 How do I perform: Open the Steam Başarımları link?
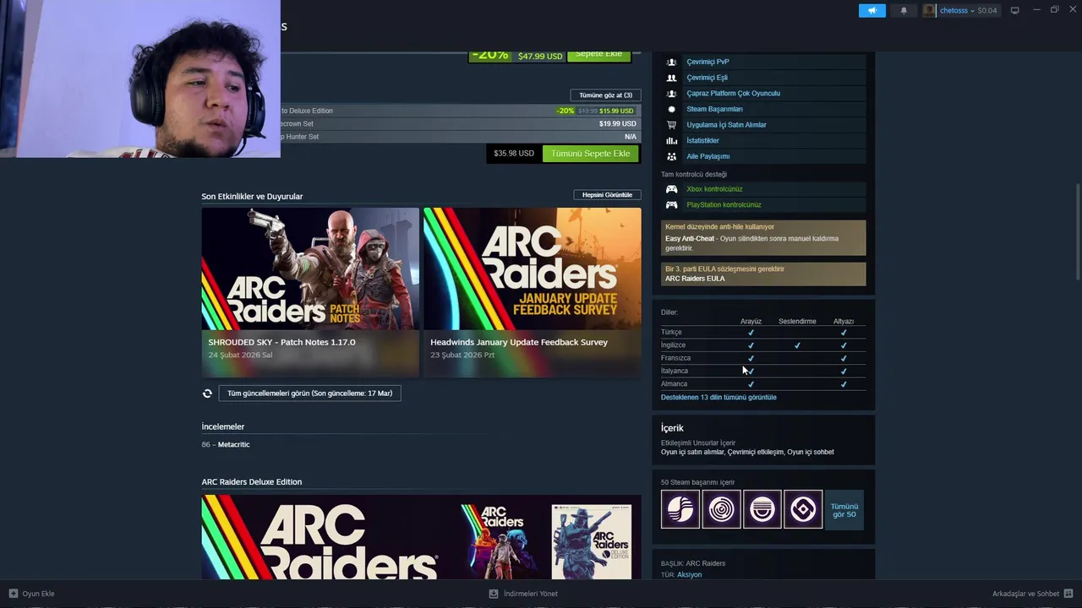(714, 109)
